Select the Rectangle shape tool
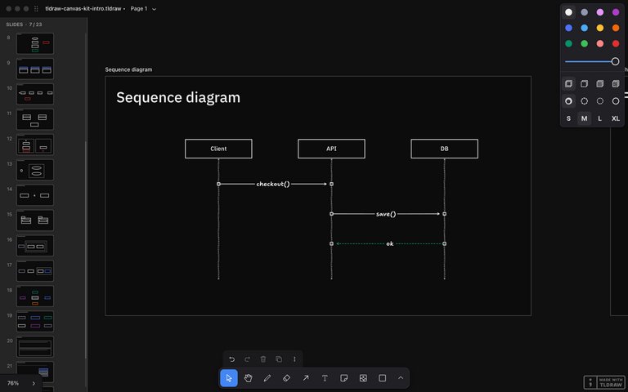The image size is (628, 392). pos(382,378)
